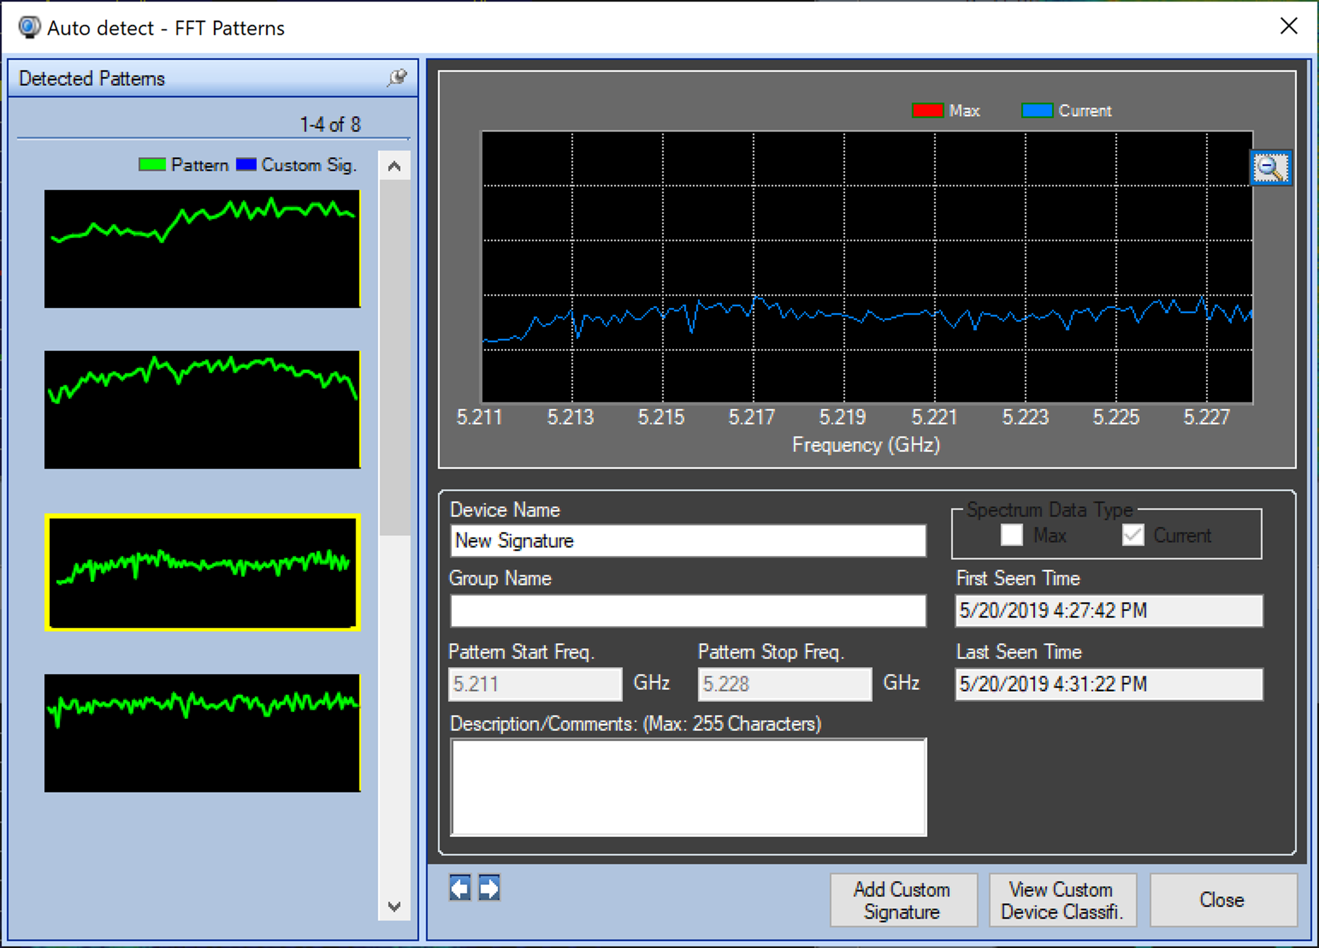
Task: Click the green Pattern legend icon
Action: point(153,165)
